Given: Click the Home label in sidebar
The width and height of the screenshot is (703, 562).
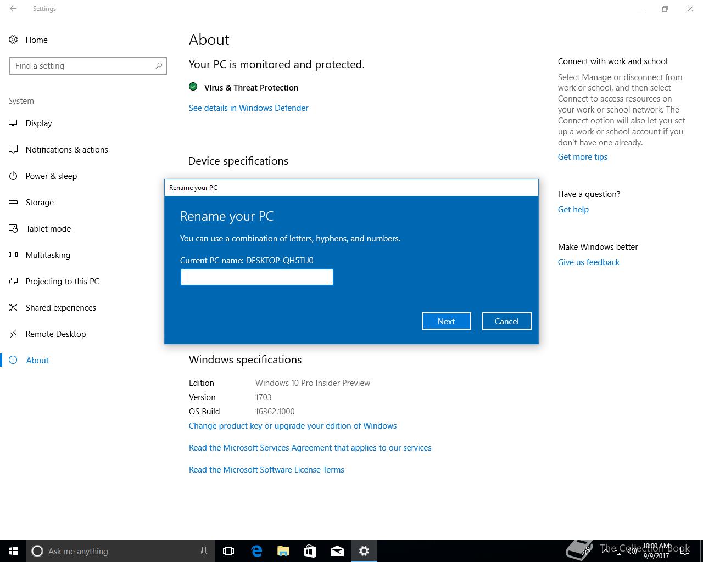Looking at the screenshot, I should 37,40.
